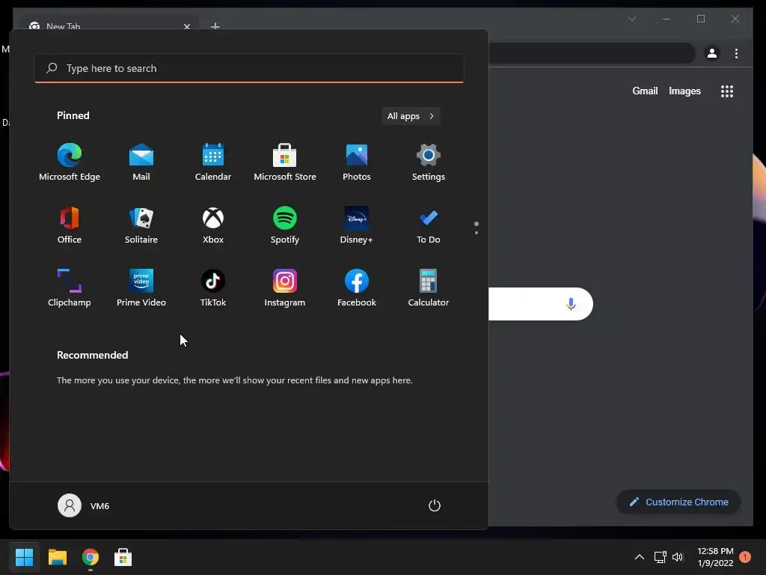Image resolution: width=766 pixels, height=575 pixels.
Task: Open Microsoft Store in the pinned apps
Action: (x=285, y=162)
